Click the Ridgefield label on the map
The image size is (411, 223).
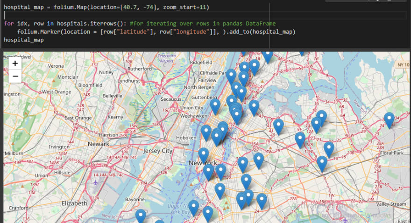[x=201, y=63]
